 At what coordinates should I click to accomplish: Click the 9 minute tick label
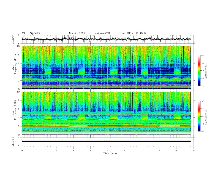[x=176, y=150]
